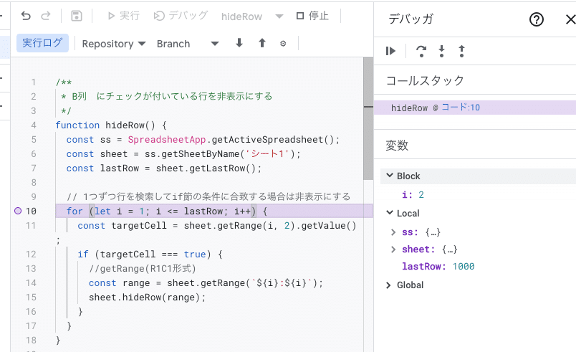
Task: Expand the sheet variable object
Action: [x=393, y=249]
